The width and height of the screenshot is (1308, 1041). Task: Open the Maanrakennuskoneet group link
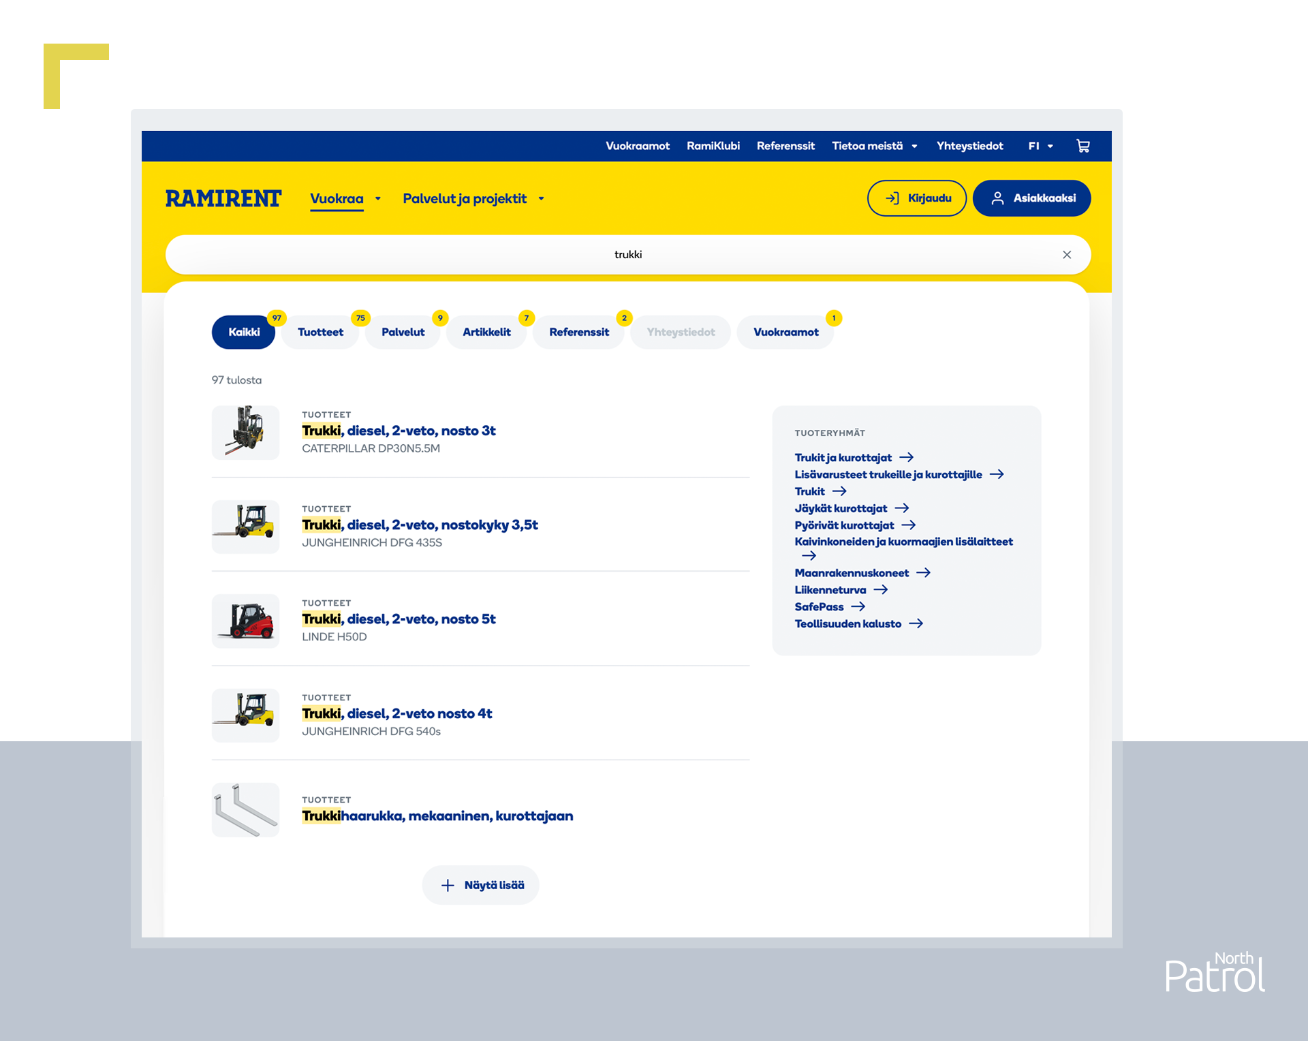(852, 573)
